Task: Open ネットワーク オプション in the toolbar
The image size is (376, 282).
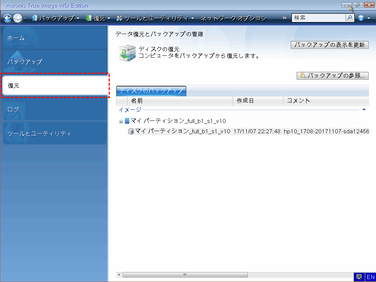Action: pos(234,18)
